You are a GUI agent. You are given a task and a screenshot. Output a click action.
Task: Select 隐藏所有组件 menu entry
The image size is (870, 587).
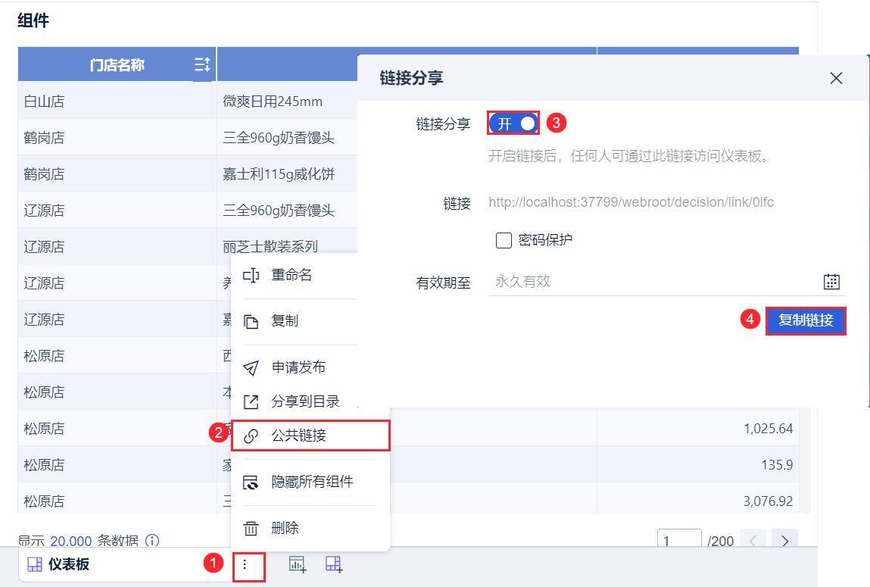pyautogui.click(x=310, y=482)
